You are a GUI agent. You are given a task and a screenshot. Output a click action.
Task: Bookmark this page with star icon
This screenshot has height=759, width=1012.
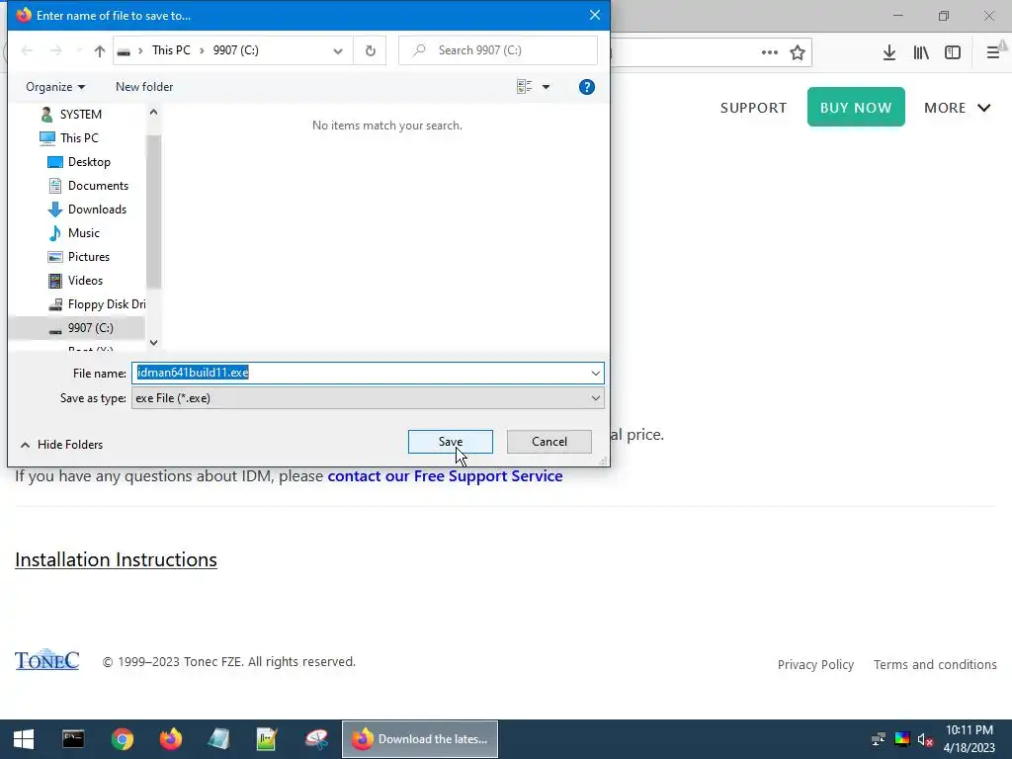point(798,53)
